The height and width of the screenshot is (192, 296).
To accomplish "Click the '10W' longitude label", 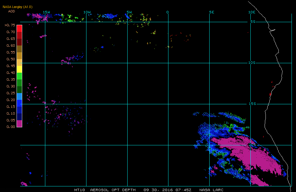I will (87, 12).
